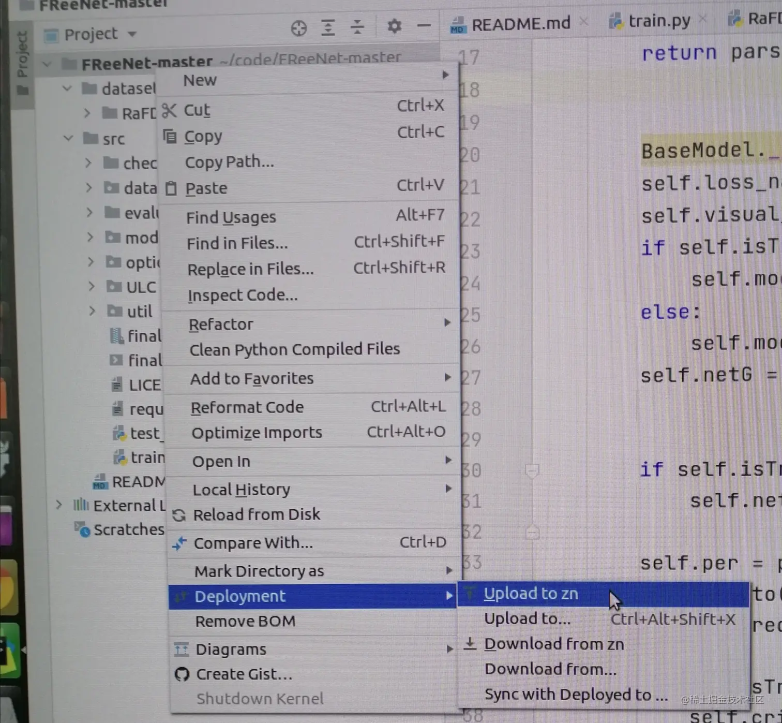
Task: Hide the Project panel with minus icon
Action: click(424, 25)
